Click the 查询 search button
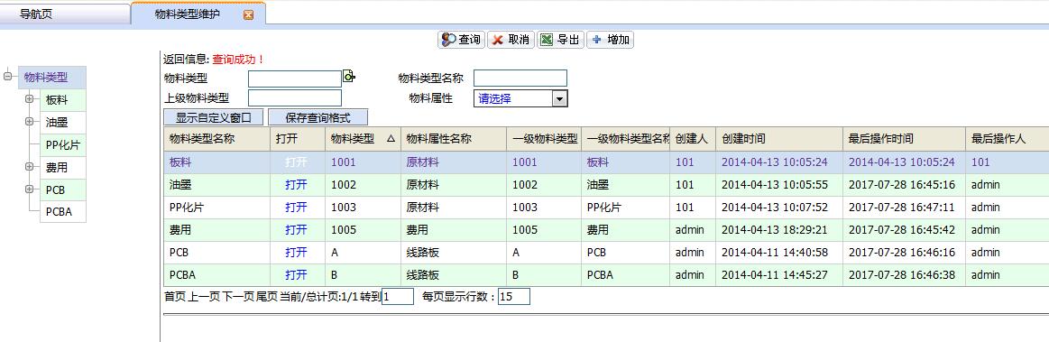The height and width of the screenshot is (342, 1049). click(x=461, y=40)
